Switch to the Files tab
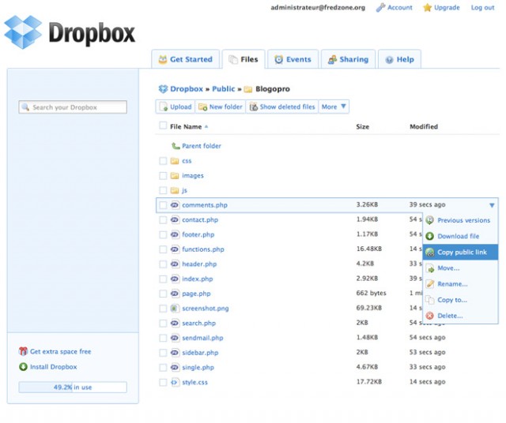This screenshot has height=423, width=506. [x=244, y=59]
